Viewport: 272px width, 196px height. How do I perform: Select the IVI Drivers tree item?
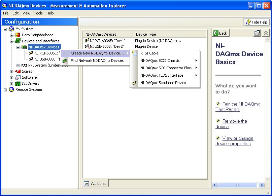click(31, 83)
